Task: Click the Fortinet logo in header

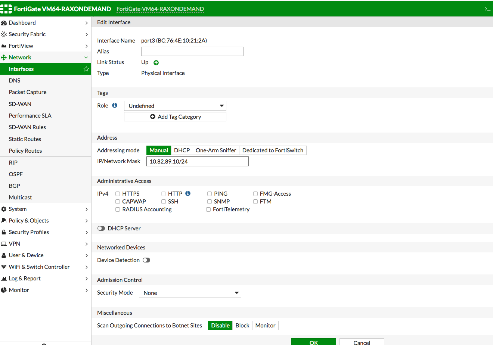Action: tap(6, 9)
